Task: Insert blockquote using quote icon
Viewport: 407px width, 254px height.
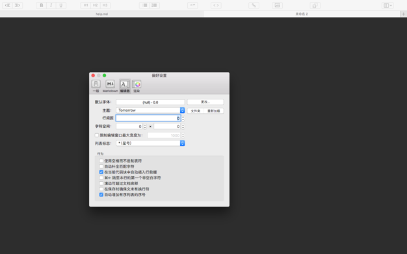Action: tap(192, 5)
